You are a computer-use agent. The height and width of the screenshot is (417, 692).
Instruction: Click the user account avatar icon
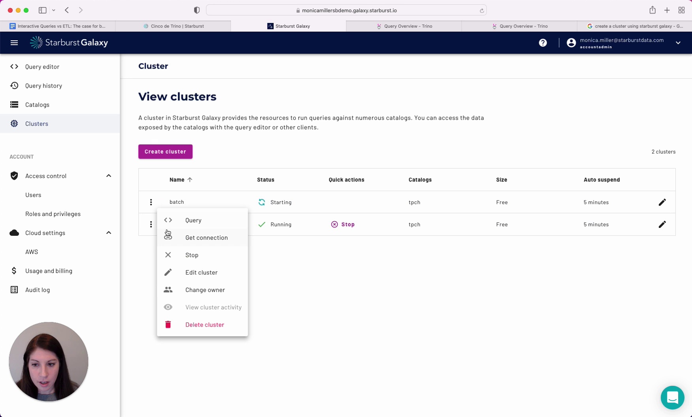[571, 43]
